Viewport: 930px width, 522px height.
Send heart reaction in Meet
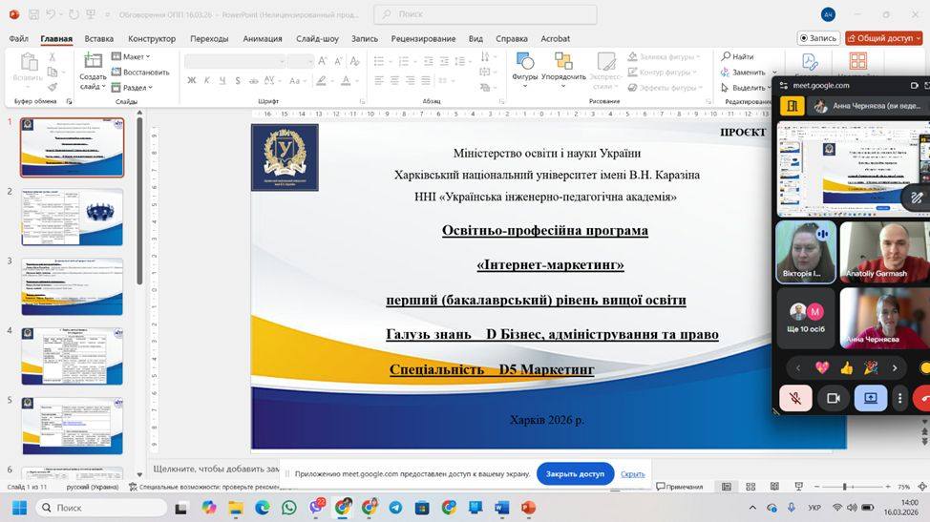[821, 367]
